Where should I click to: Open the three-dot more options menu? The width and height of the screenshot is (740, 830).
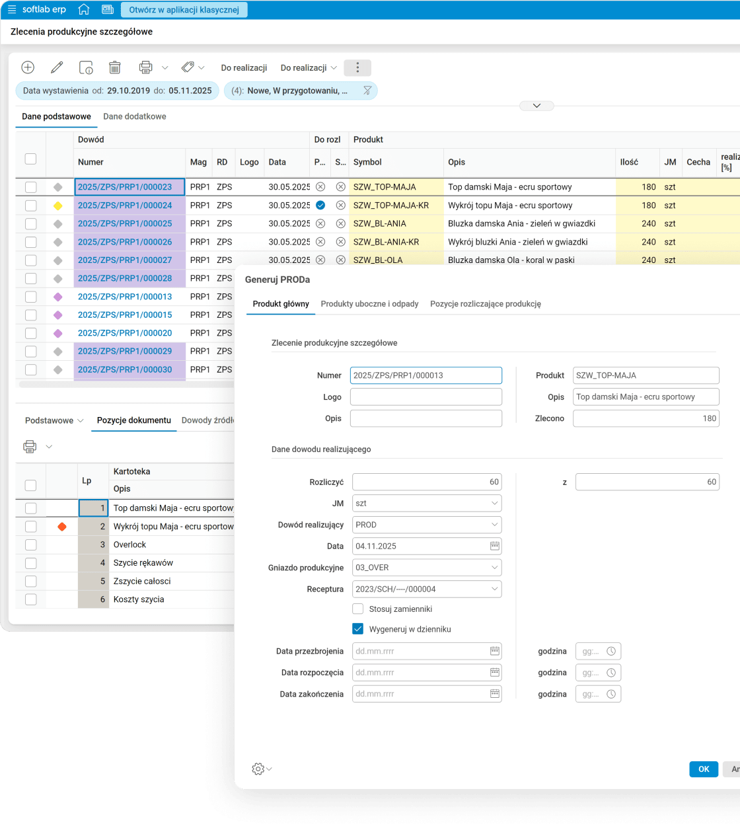pos(357,67)
